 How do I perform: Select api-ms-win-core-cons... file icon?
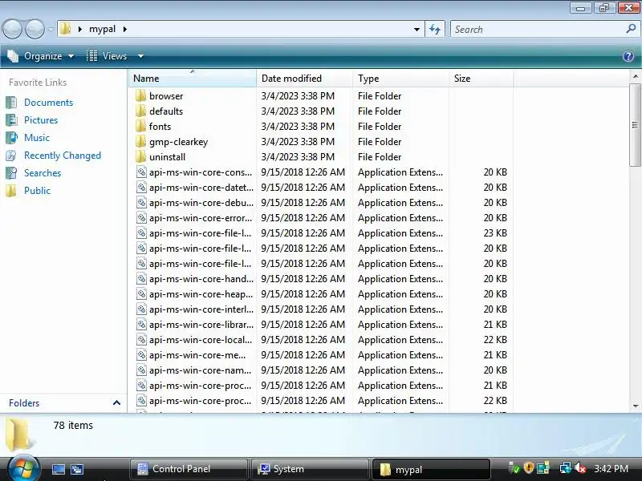pyautogui.click(x=141, y=172)
